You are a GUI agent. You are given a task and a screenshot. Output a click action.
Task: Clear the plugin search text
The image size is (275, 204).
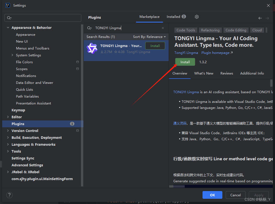(x=163, y=28)
